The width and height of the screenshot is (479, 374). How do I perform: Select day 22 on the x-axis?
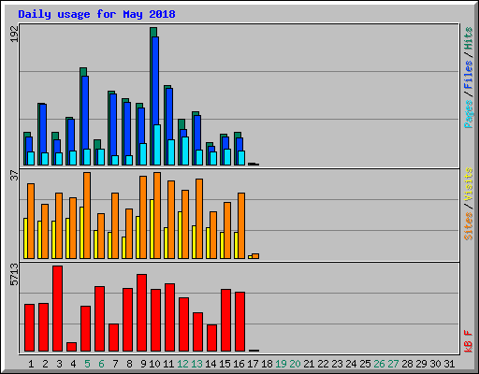click(323, 364)
